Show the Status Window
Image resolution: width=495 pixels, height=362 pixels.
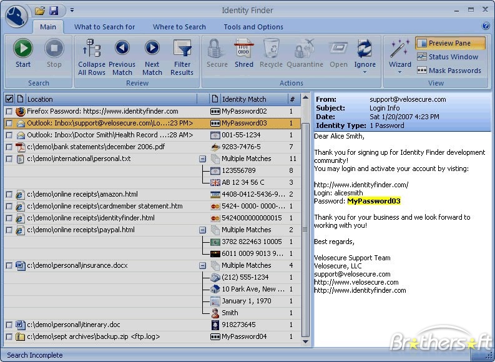pos(448,57)
